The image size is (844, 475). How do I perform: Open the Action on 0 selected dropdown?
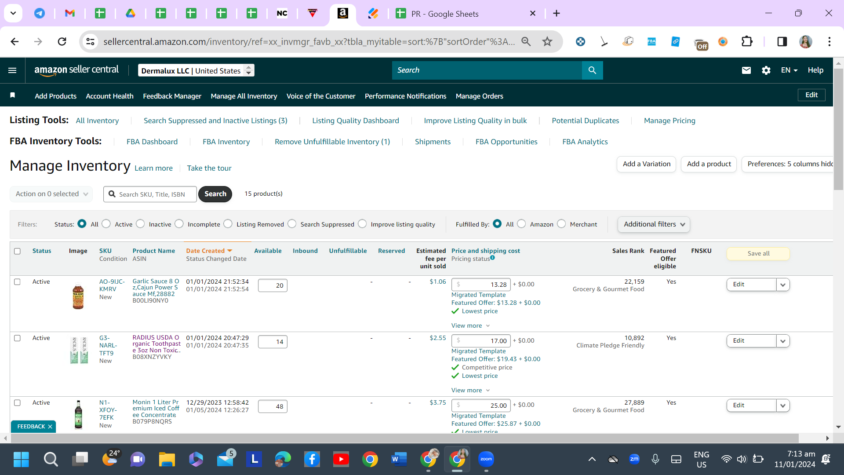tap(51, 194)
